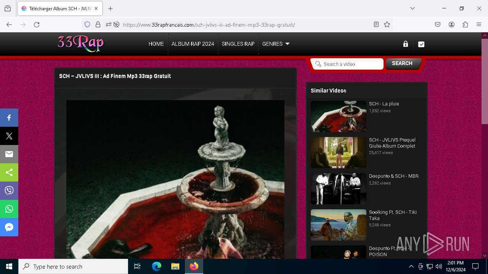The image size is (488, 274).
Task: Open the site permissions icon in address bar
Action: coord(109,25)
